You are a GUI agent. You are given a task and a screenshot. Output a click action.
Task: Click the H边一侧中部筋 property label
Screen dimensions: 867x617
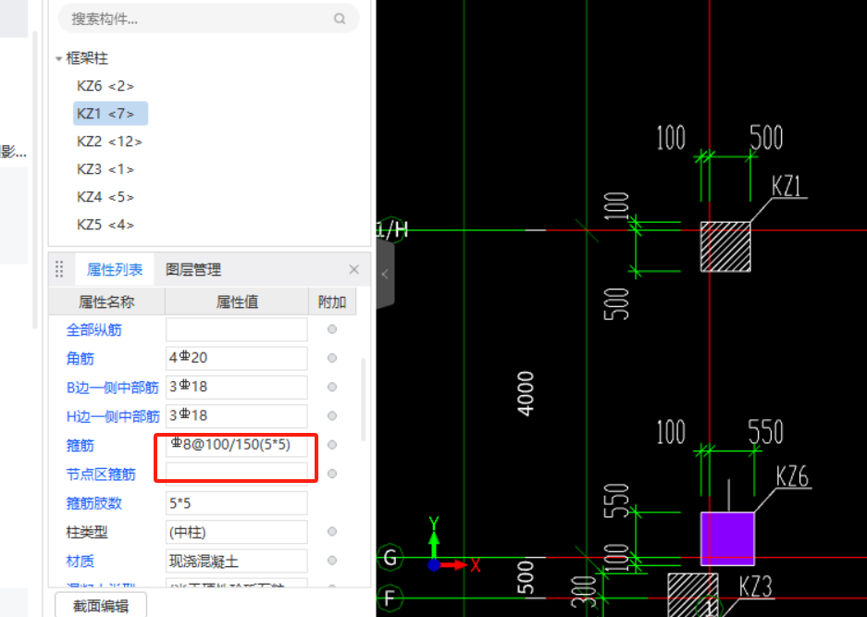[x=113, y=416]
